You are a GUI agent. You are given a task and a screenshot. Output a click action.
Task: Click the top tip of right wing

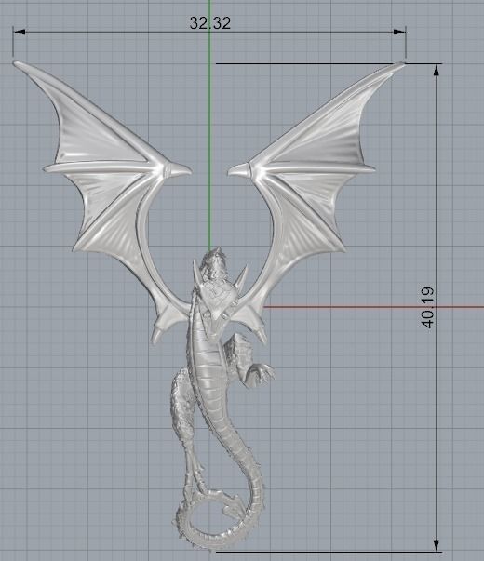400,65
